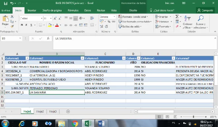
Task: Decrease decimal places icon
Action: click(106, 26)
